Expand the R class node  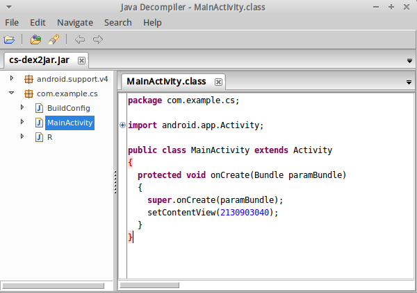pos(22,136)
